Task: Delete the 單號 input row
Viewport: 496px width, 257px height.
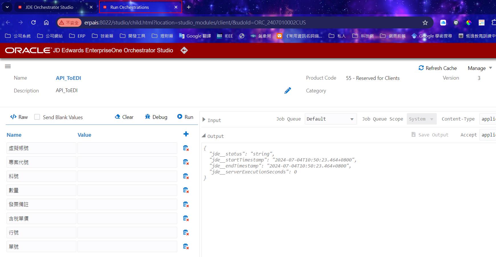Action: click(x=186, y=246)
